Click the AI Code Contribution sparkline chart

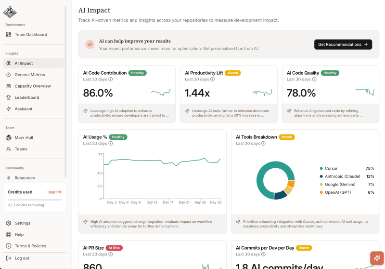(x=161, y=92)
